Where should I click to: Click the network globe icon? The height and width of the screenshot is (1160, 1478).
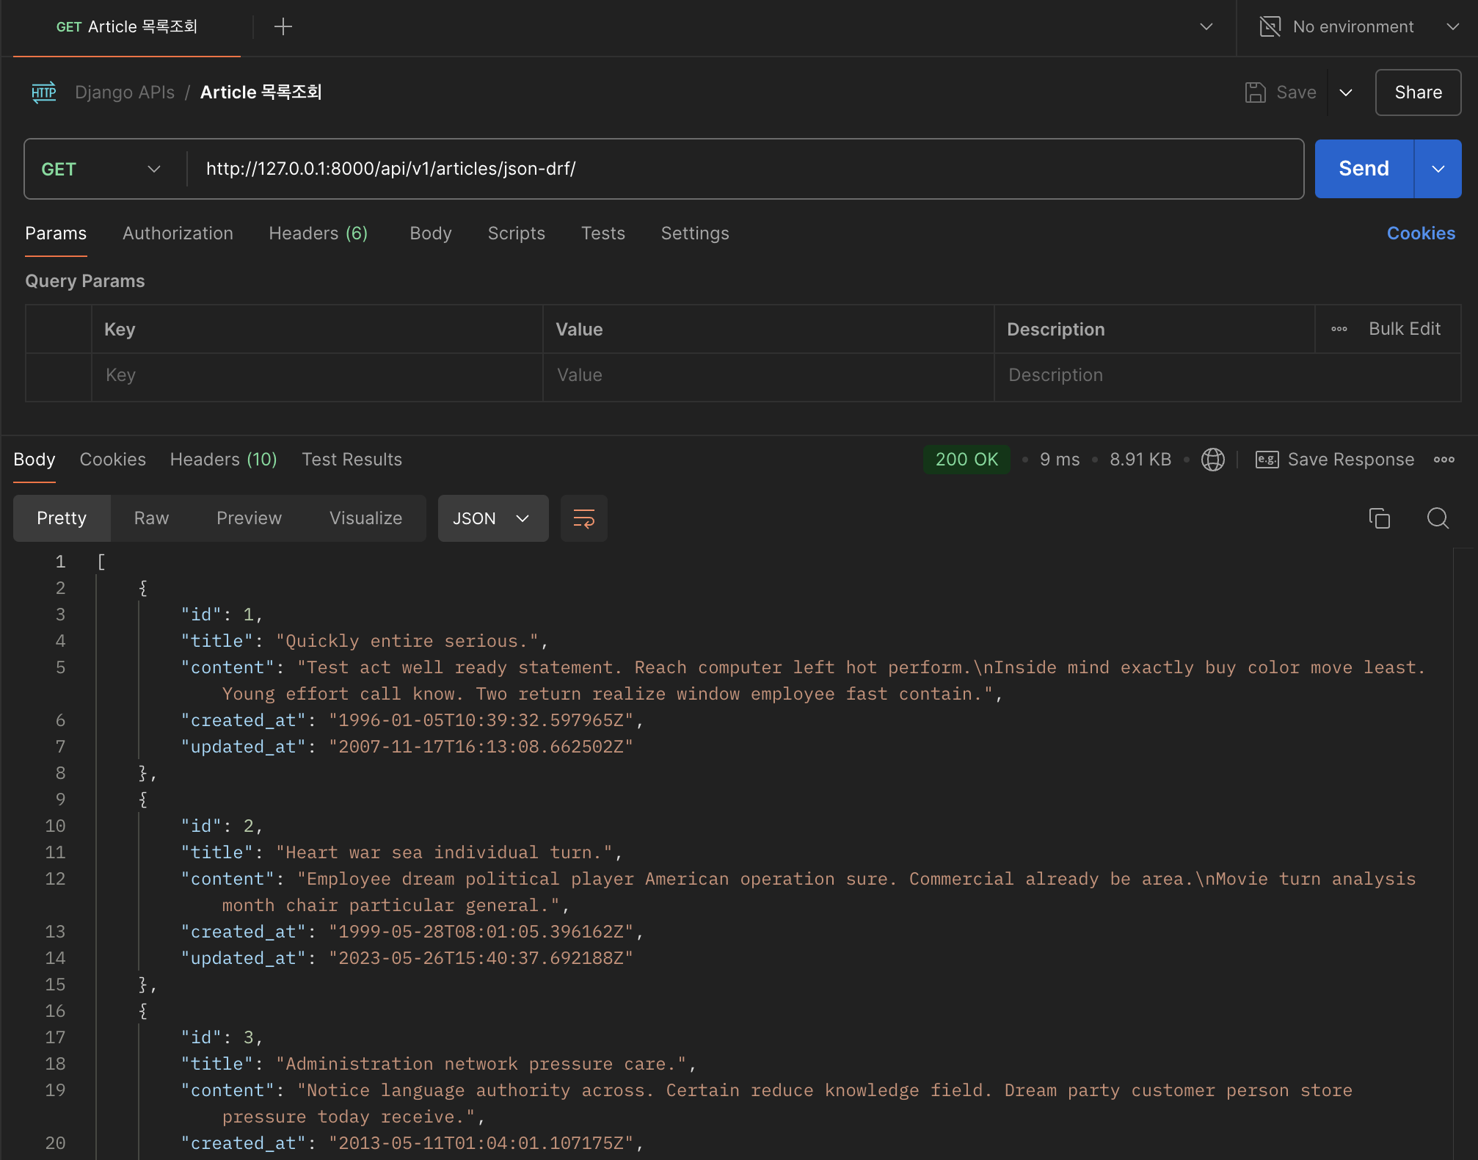(1212, 460)
